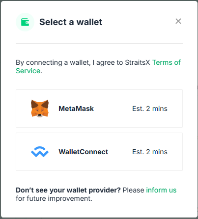The width and height of the screenshot is (198, 219).
Task: Click the "for future improvement." text
Action: point(54,198)
